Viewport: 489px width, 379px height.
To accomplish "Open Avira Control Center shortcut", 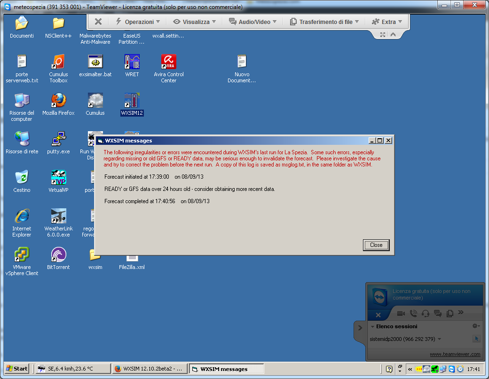I will (169, 62).
